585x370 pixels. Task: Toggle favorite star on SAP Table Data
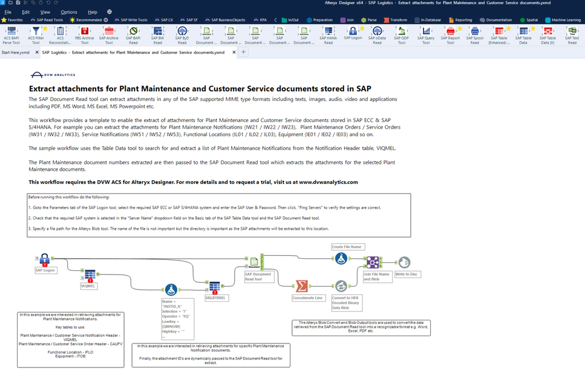pyautogui.click(x=533, y=28)
